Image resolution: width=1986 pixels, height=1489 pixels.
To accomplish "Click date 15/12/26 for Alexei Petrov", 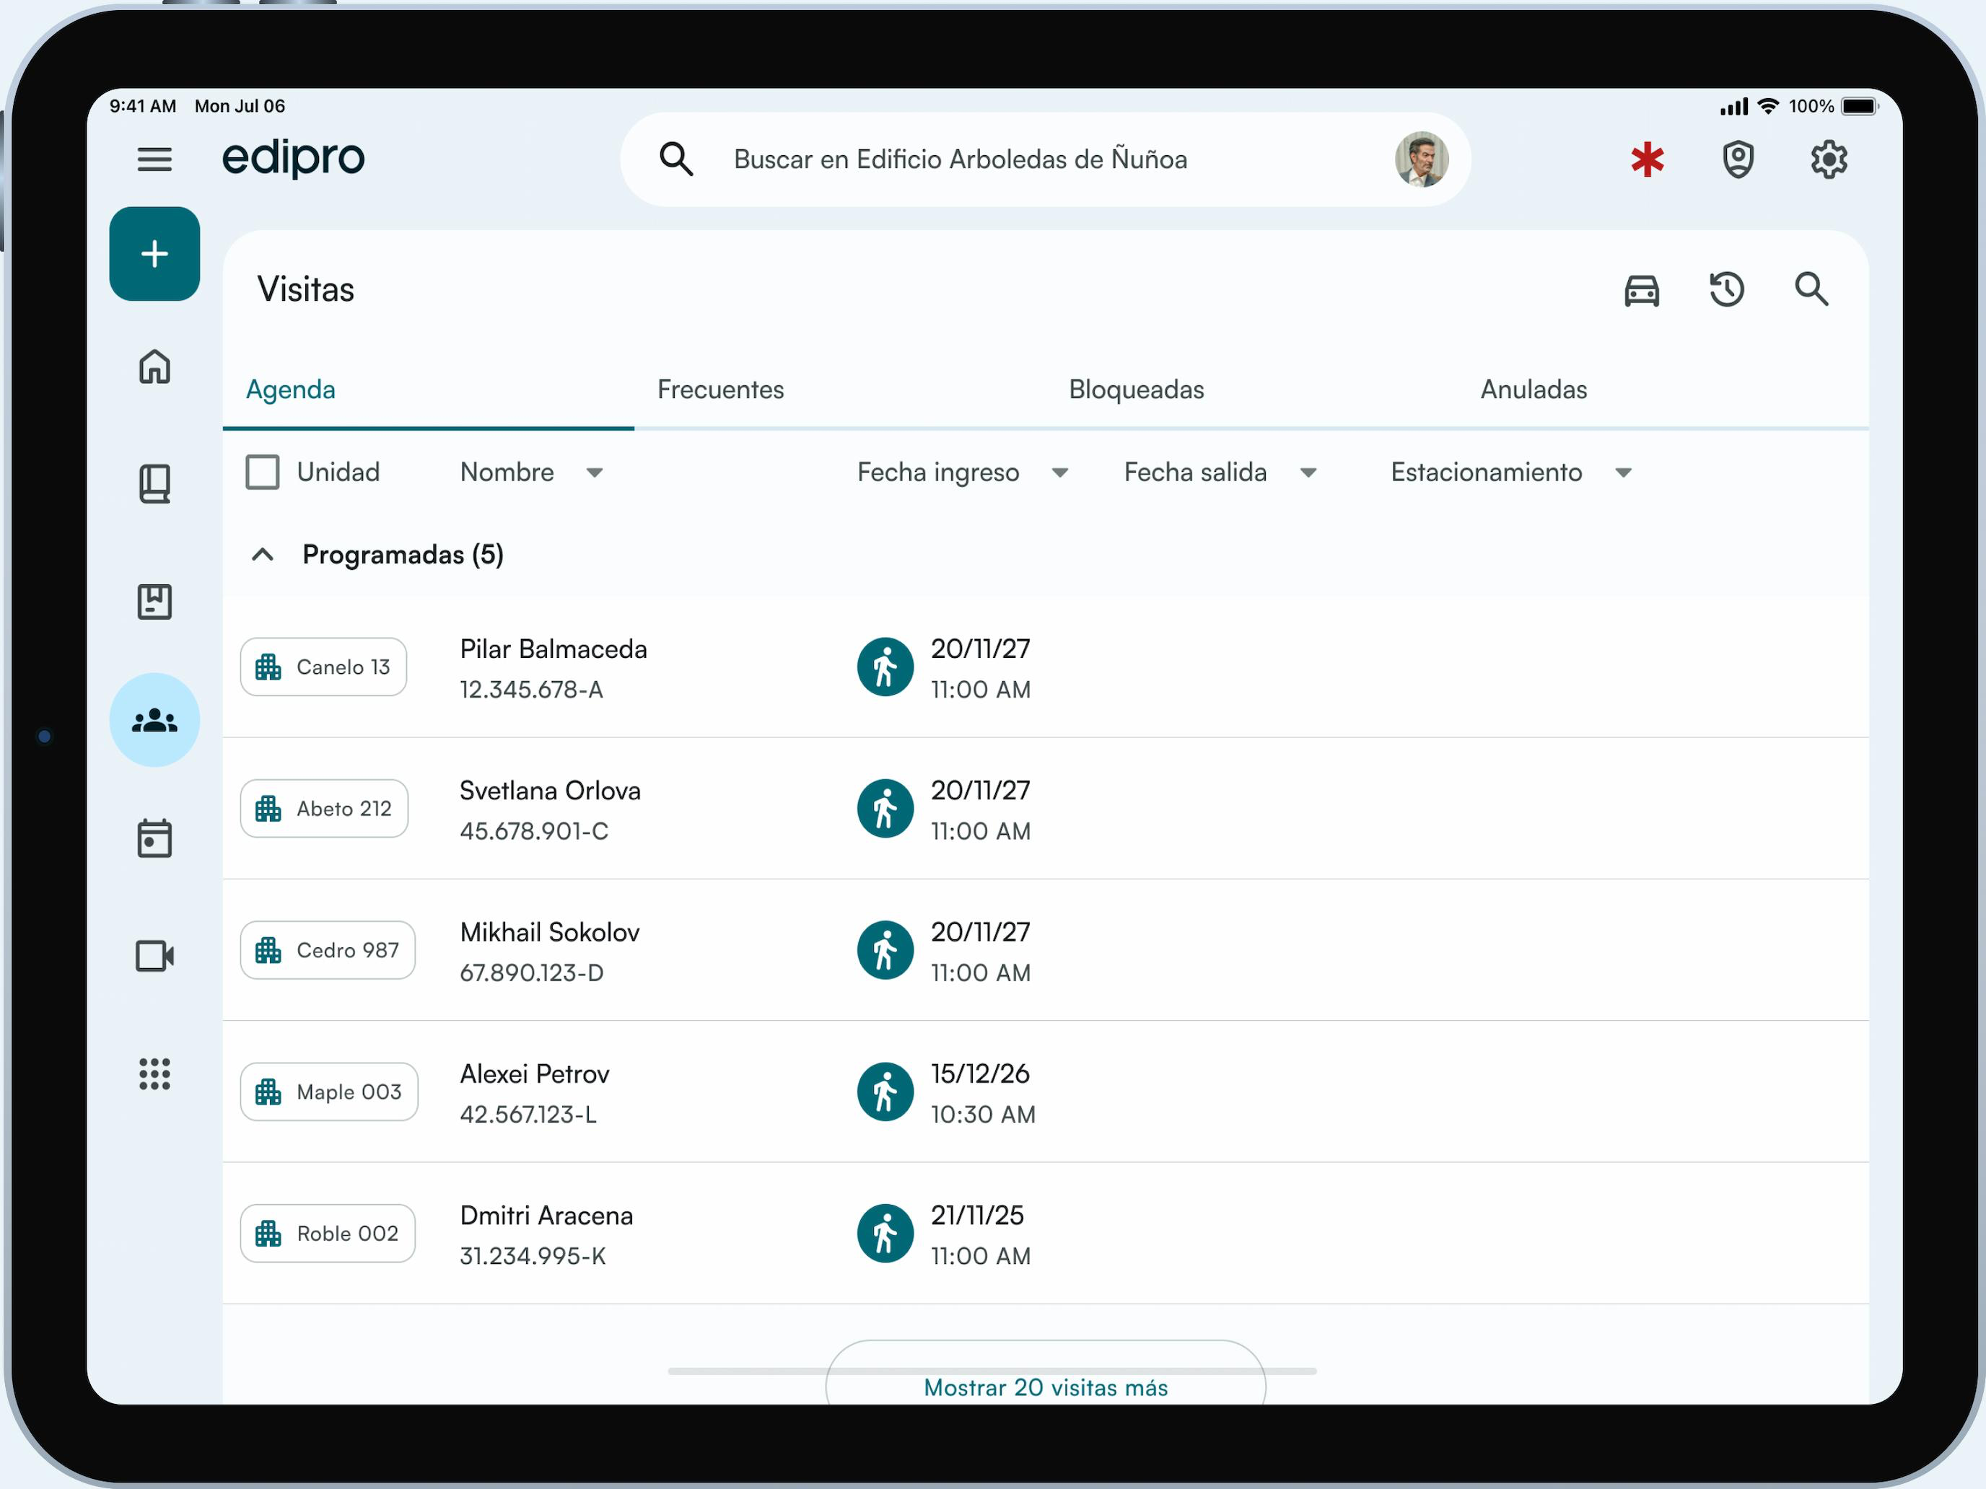I will (979, 1074).
